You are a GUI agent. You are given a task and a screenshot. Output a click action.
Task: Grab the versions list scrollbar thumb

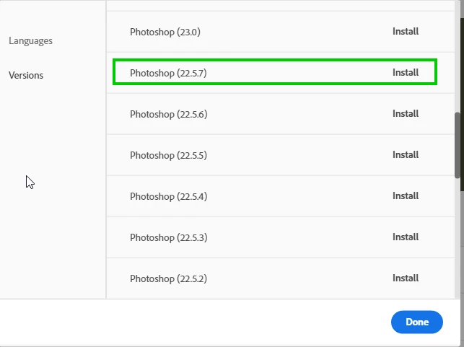pos(458,144)
